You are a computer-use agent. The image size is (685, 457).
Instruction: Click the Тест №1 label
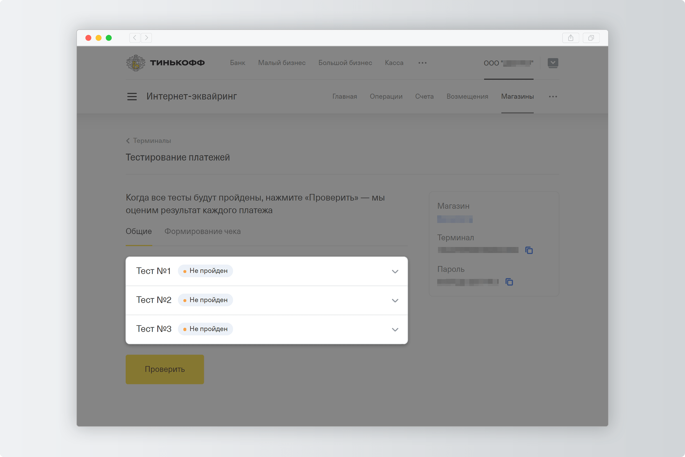tap(153, 271)
